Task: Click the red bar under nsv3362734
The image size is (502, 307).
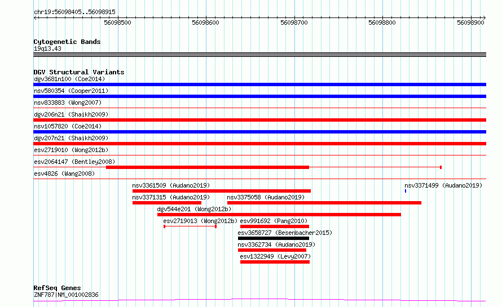Action: tap(272, 250)
